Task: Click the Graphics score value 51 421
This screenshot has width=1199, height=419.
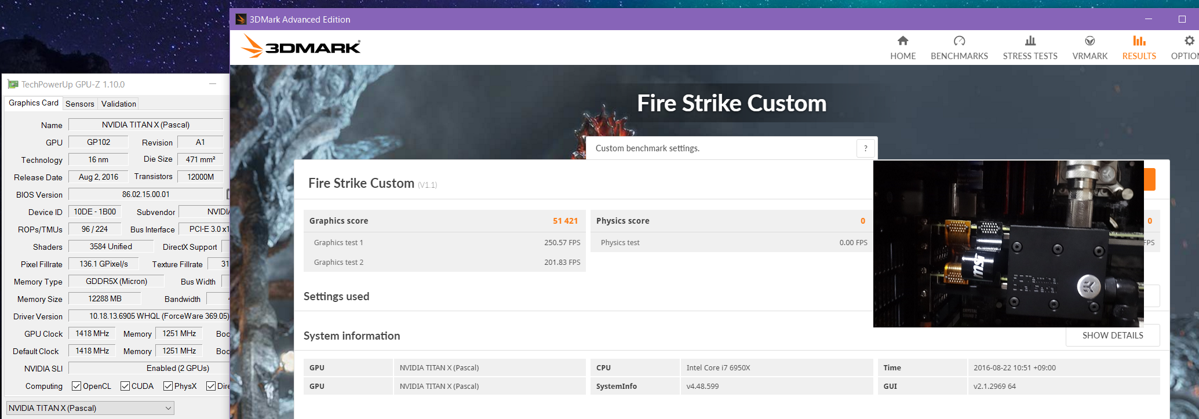Action: click(565, 221)
